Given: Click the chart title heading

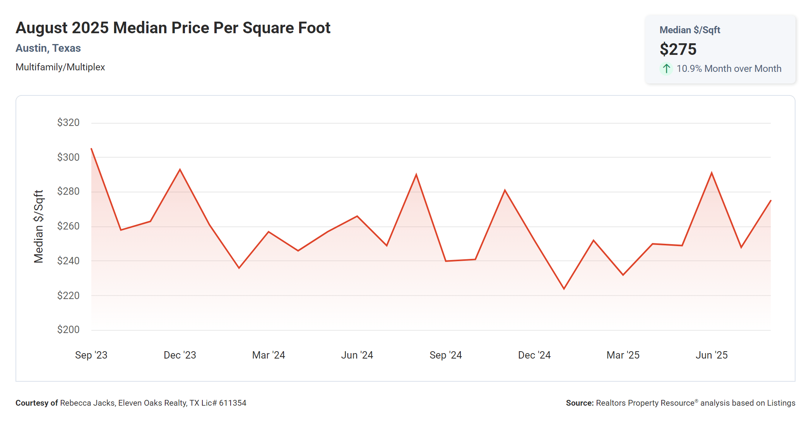Looking at the screenshot, I should [x=173, y=28].
